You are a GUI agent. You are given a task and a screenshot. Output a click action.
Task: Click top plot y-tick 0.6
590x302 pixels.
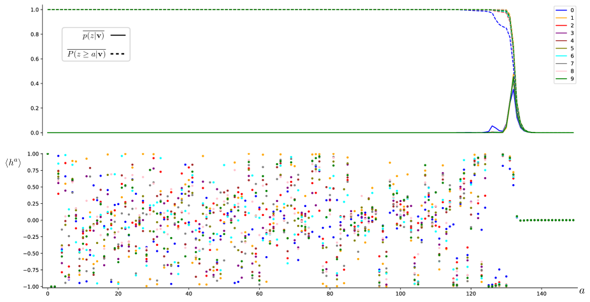(34, 59)
